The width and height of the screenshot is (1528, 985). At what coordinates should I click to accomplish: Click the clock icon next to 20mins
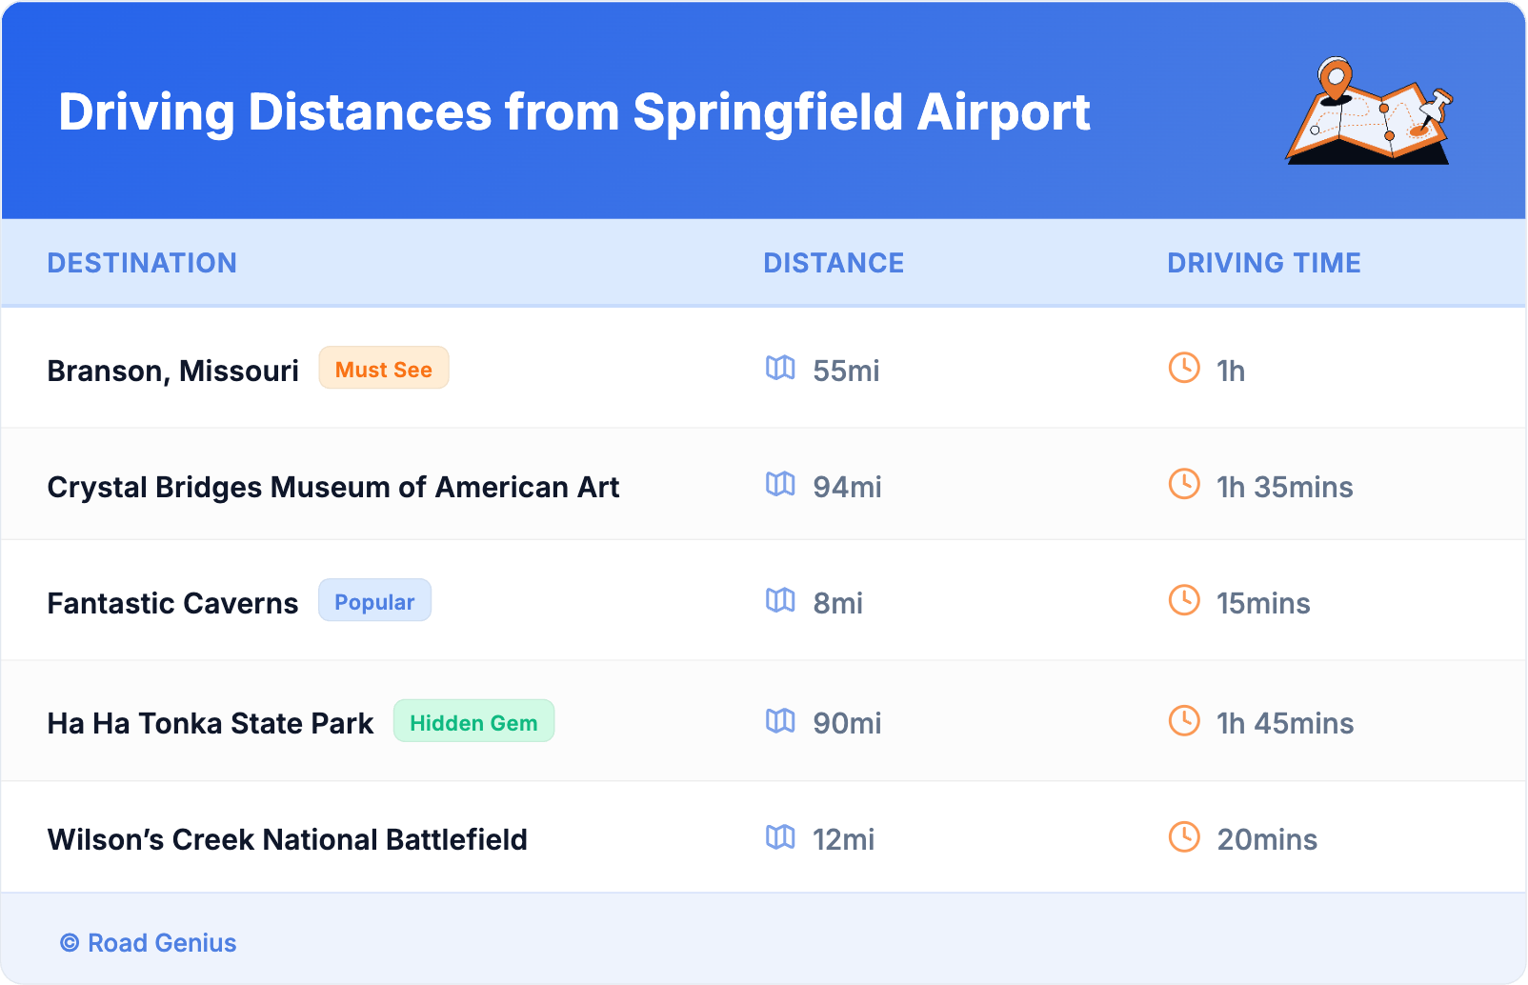tap(1184, 837)
